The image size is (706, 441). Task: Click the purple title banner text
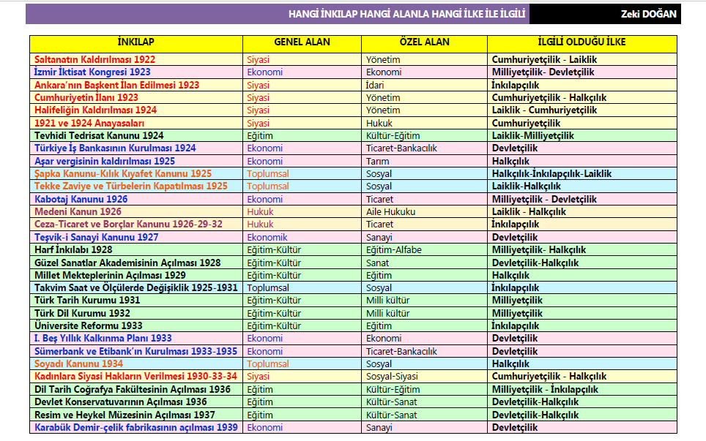[406, 14]
